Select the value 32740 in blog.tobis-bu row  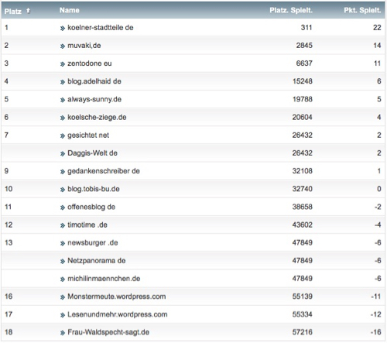tap(303, 189)
